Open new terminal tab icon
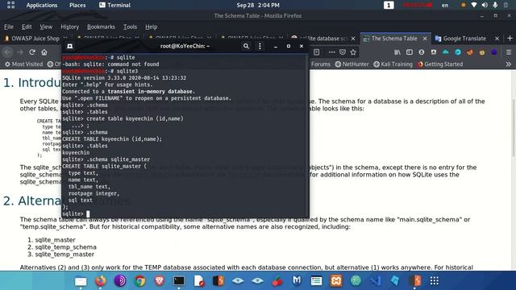The width and height of the screenshot is (516, 290). pos(70,46)
